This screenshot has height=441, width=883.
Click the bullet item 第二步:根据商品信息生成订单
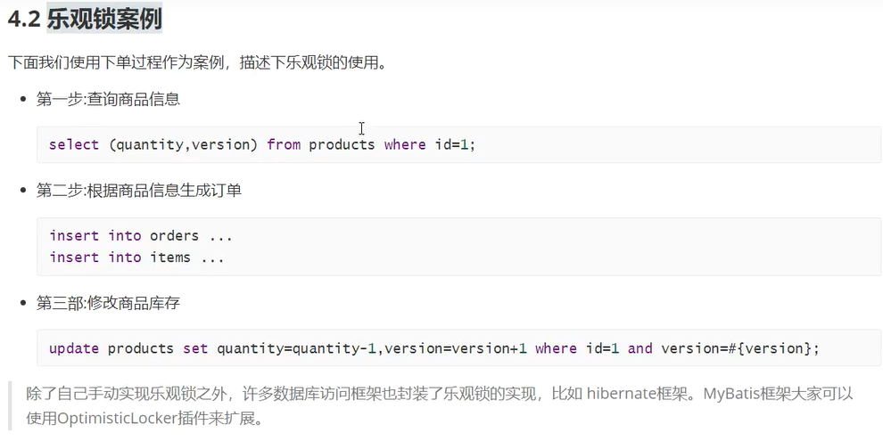139,191
